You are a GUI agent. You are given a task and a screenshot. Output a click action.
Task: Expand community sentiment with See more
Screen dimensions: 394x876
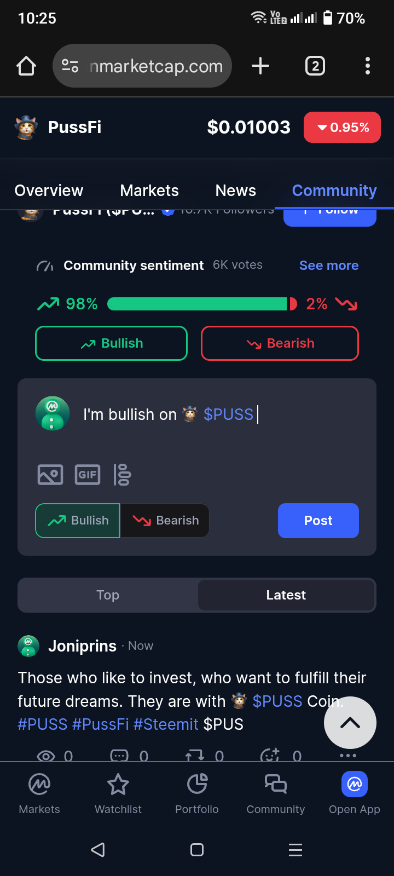pyautogui.click(x=329, y=266)
